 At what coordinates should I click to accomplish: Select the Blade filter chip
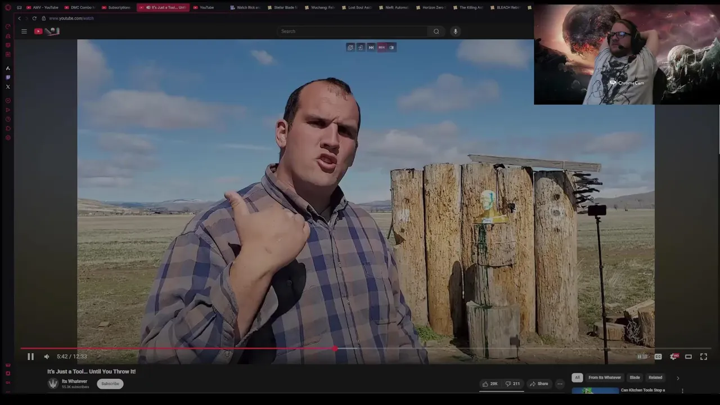click(634, 378)
